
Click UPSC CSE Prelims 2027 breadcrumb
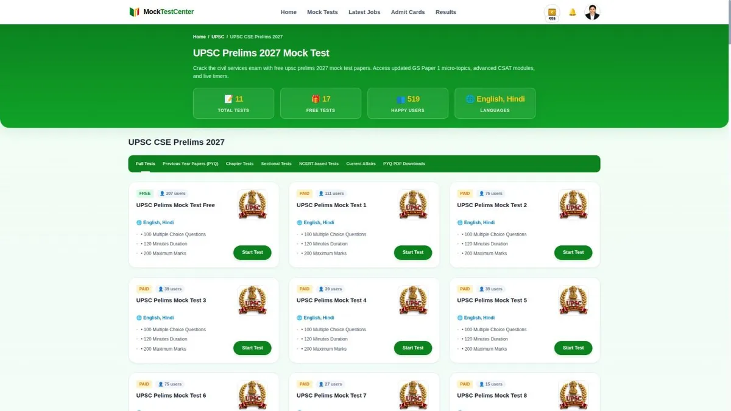coord(256,37)
